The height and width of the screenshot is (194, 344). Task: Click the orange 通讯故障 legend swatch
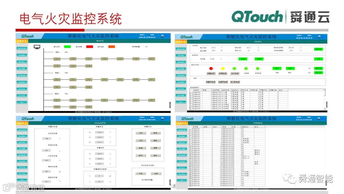[111, 47]
